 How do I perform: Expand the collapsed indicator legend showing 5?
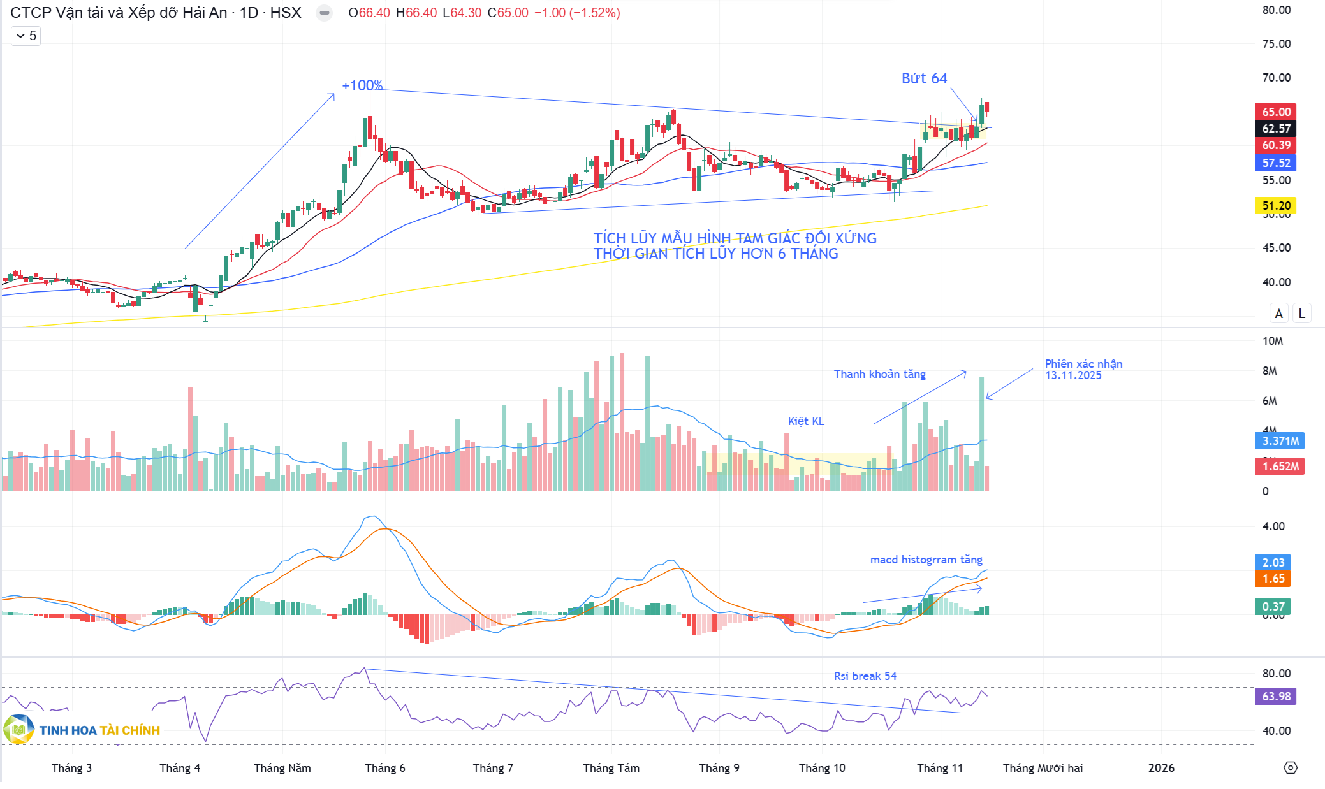26,36
